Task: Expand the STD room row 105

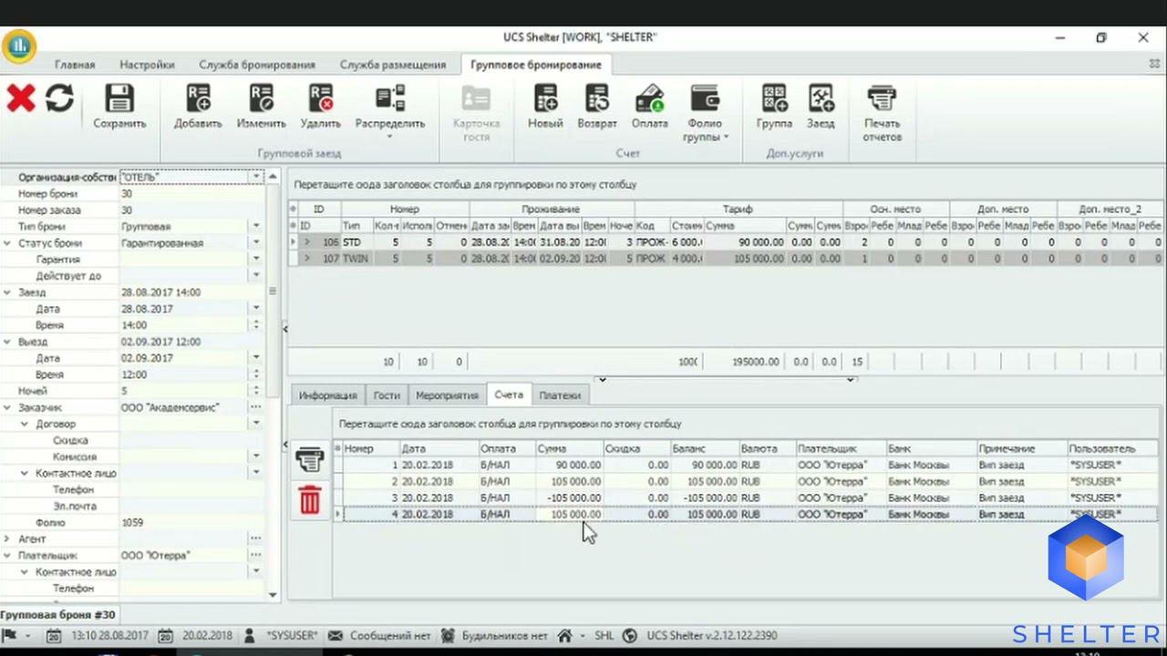Action: click(x=307, y=242)
